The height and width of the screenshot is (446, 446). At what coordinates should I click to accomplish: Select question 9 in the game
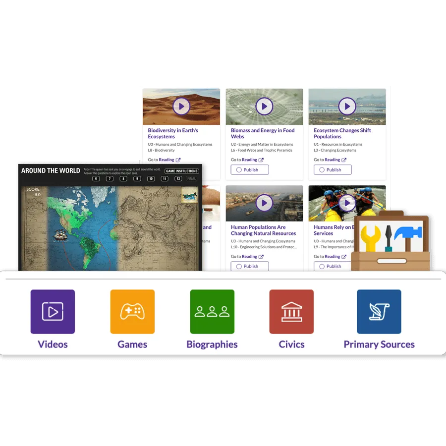[137, 178]
